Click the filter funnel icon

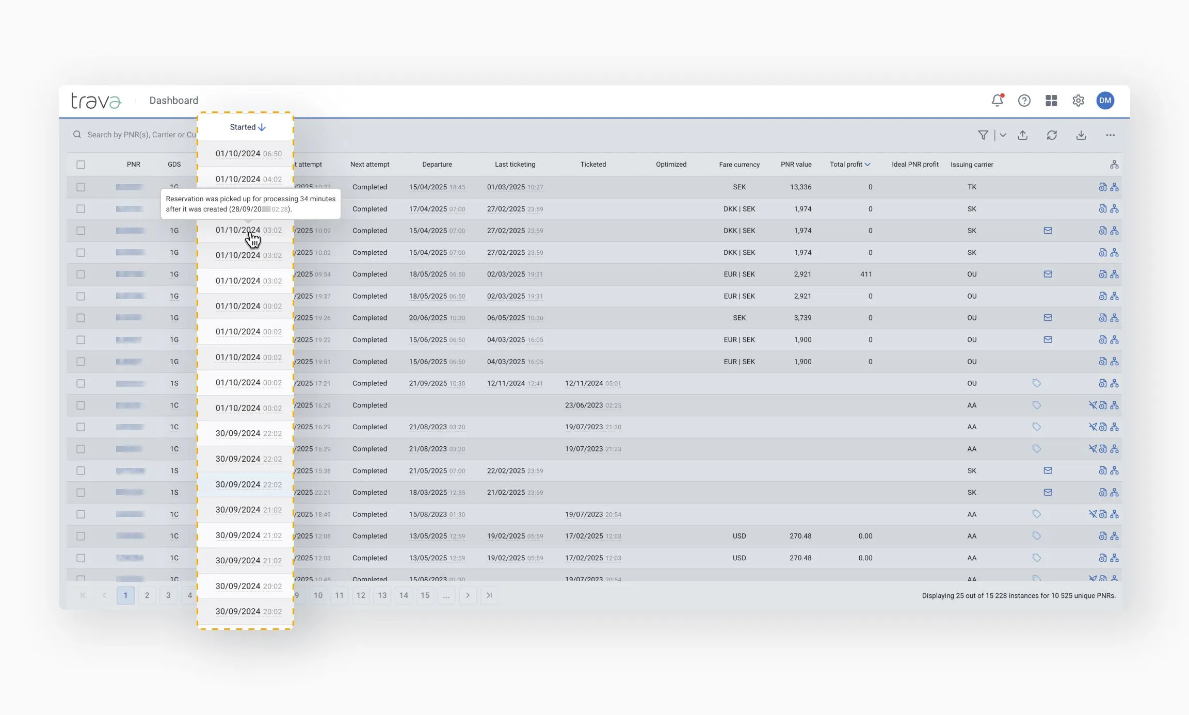[983, 135]
